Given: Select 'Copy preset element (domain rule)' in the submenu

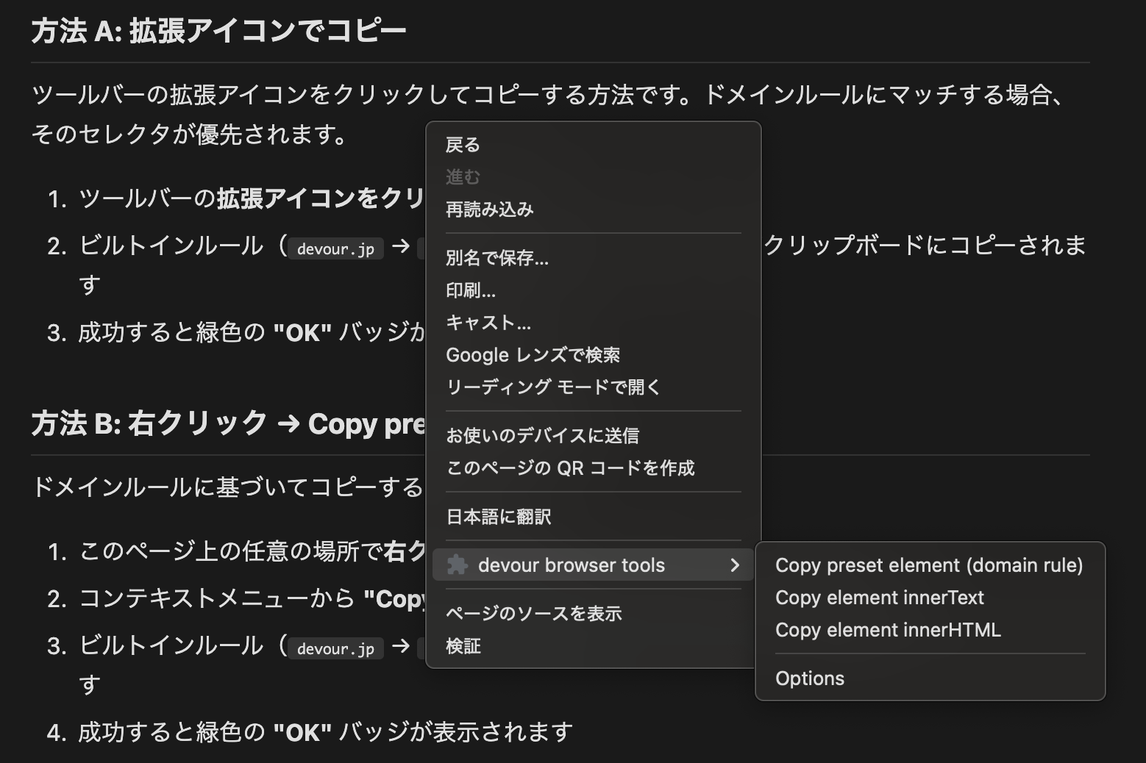Looking at the screenshot, I should [929, 565].
